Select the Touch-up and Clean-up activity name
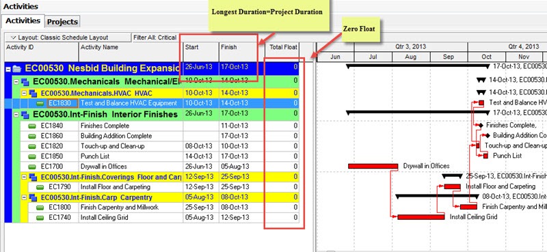The height and width of the screenshot is (252, 547). click(112, 146)
